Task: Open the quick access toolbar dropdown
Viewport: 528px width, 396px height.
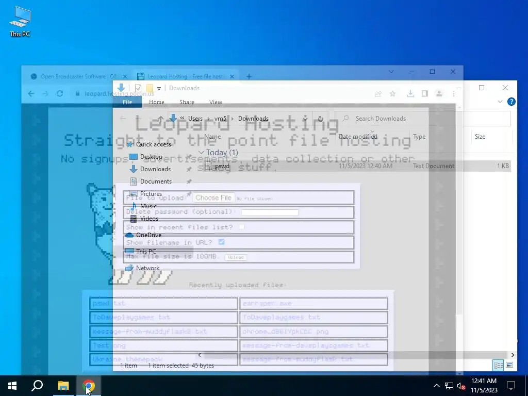Action: click(159, 88)
